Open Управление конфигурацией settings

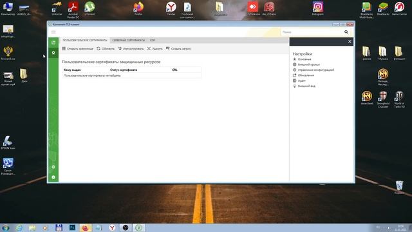pos(314,70)
